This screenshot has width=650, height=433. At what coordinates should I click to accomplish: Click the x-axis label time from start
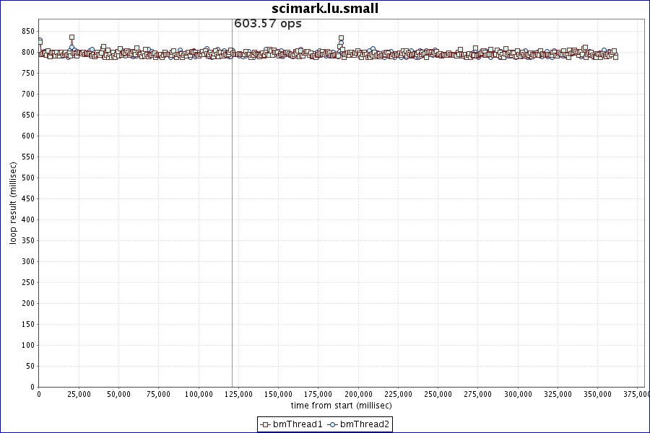(341, 406)
